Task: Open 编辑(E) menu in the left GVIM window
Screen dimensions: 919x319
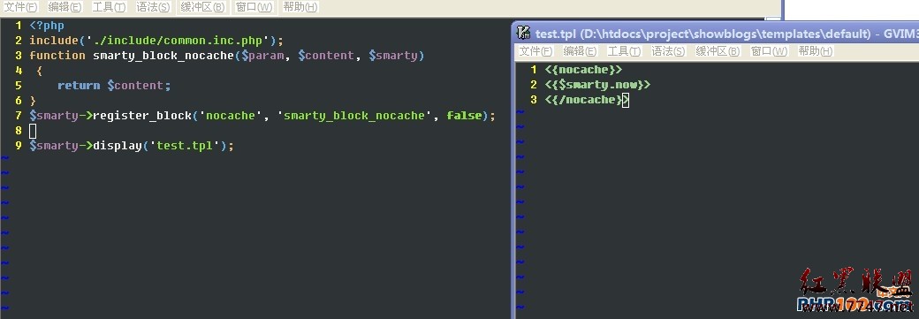Action: [65, 7]
